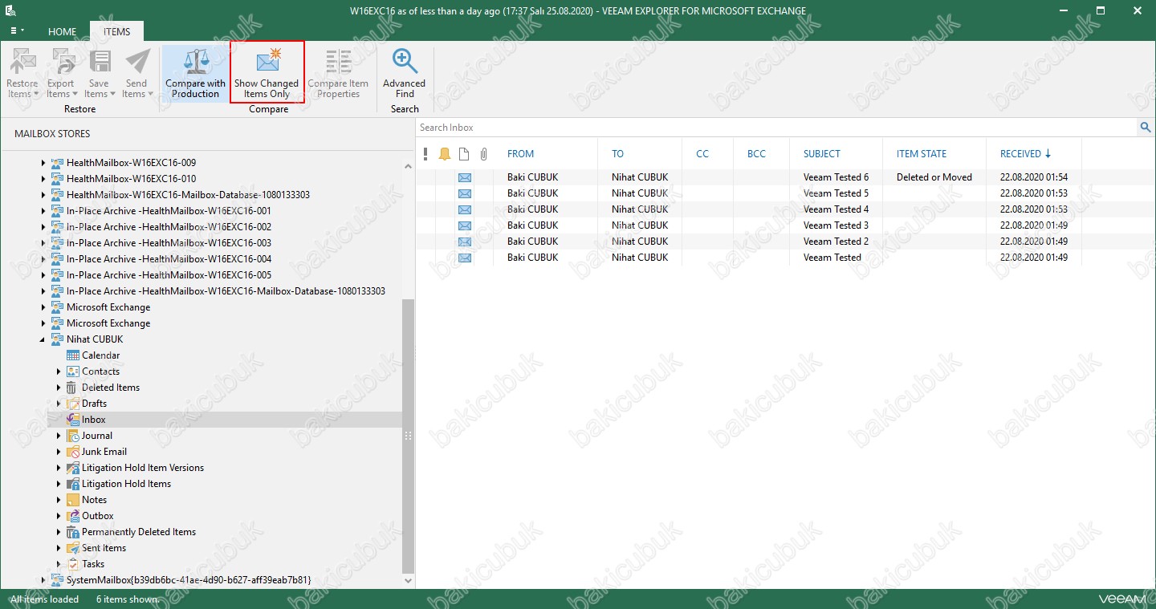This screenshot has height=609, width=1156.
Task: Expand Litigation Hold Item Versions folder
Action: click(59, 468)
